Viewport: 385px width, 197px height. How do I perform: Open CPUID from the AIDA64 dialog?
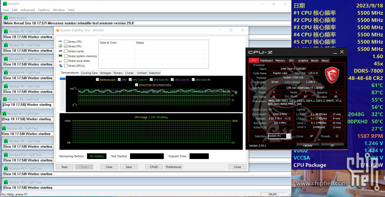tap(154, 167)
